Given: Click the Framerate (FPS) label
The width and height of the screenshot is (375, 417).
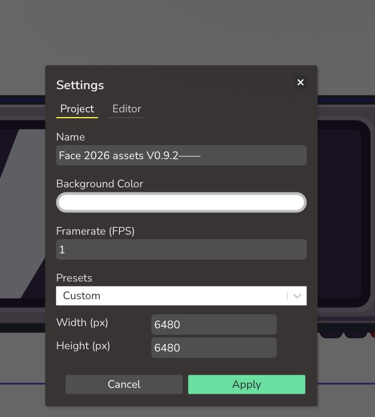Looking at the screenshot, I should click(95, 231).
